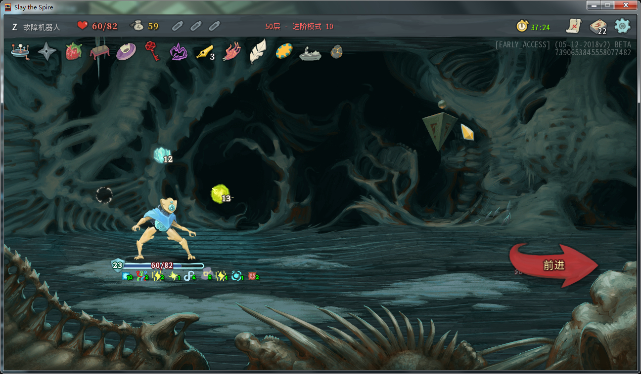
Task: Inspect the blue Focus status with 10
Action: tap(127, 276)
